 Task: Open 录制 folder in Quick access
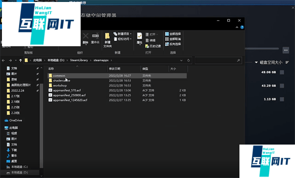(12, 79)
